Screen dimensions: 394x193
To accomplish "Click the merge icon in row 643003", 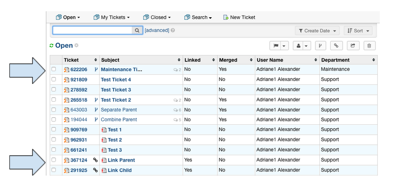I will (96, 110).
